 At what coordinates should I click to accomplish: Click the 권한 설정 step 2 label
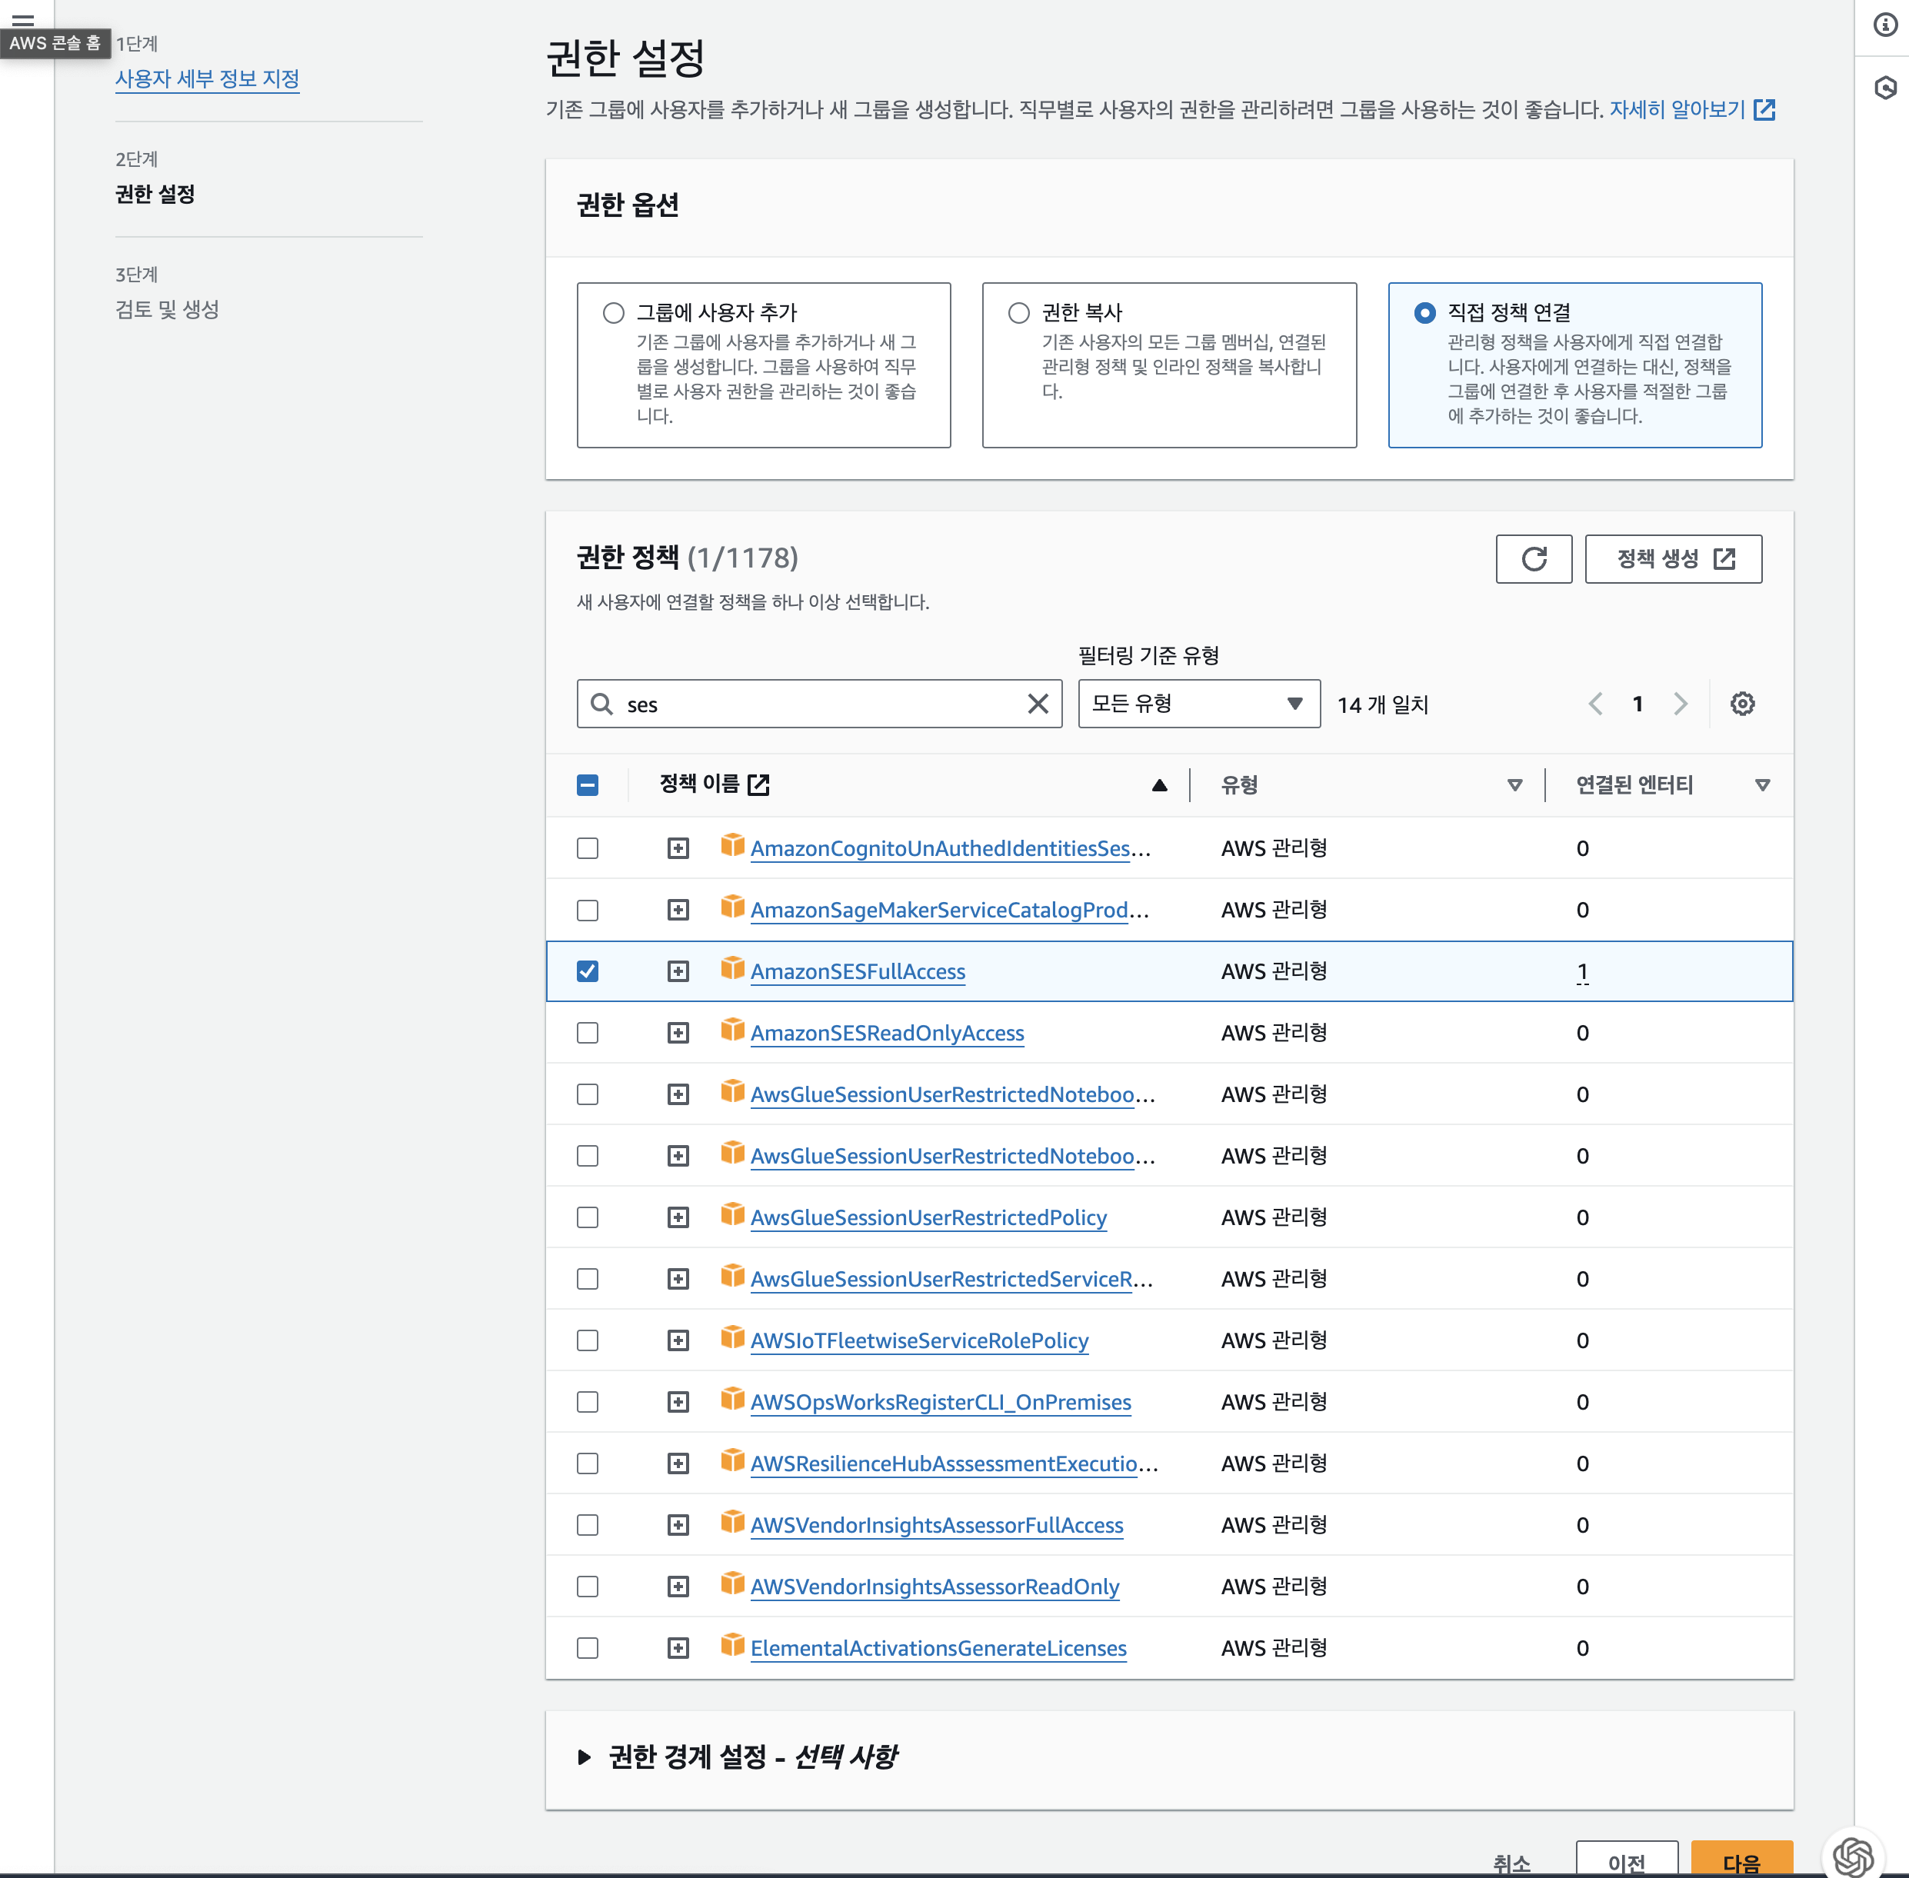point(155,195)
